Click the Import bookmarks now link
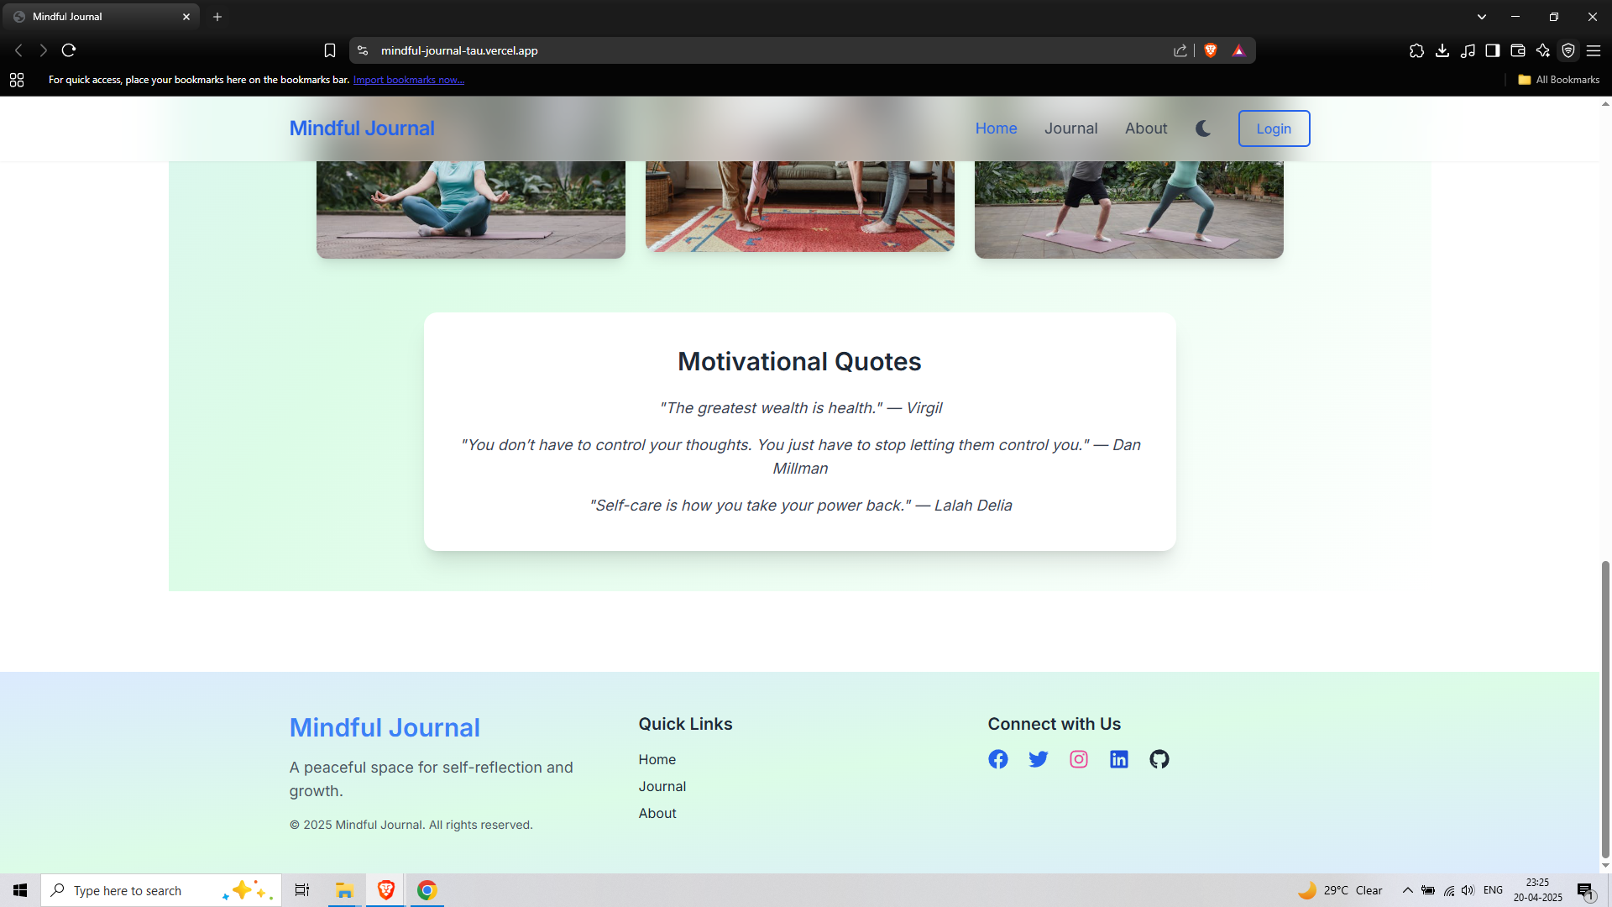This screenshot has height=907, width=1612. click(408, 80)
